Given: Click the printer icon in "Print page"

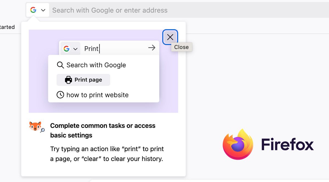Looking at the screenshot, I should click(68, 80).
